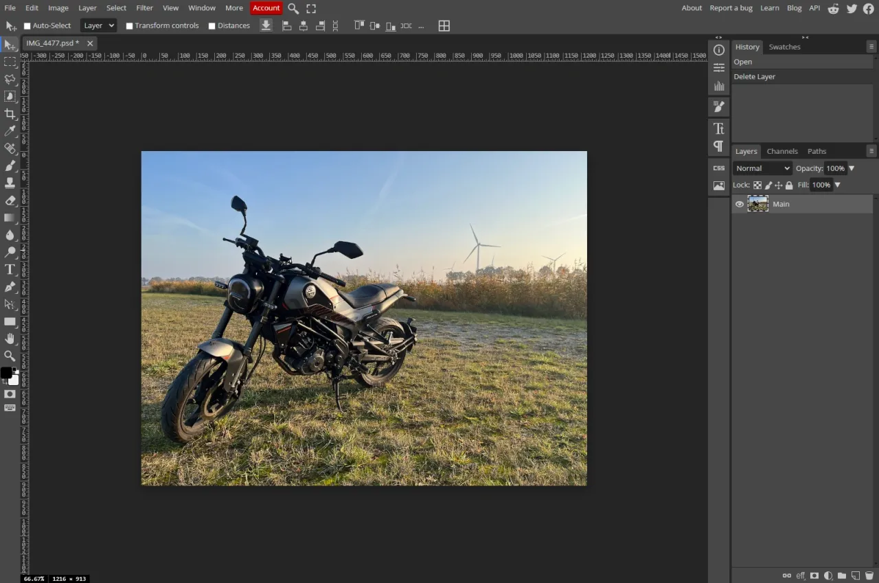Open the Filter menu

(144, 8)
